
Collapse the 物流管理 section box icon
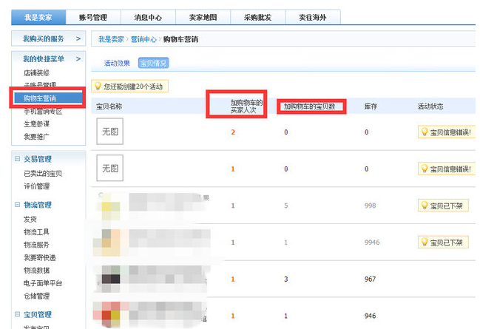(17, 205)
